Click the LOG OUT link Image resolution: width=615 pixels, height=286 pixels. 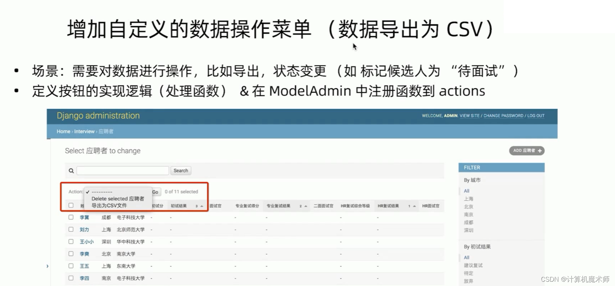click(x=536, y=116)
